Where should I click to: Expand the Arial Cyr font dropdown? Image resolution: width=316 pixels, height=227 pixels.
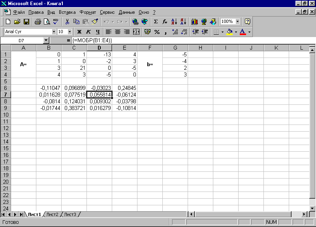click(x=54, y=32)
